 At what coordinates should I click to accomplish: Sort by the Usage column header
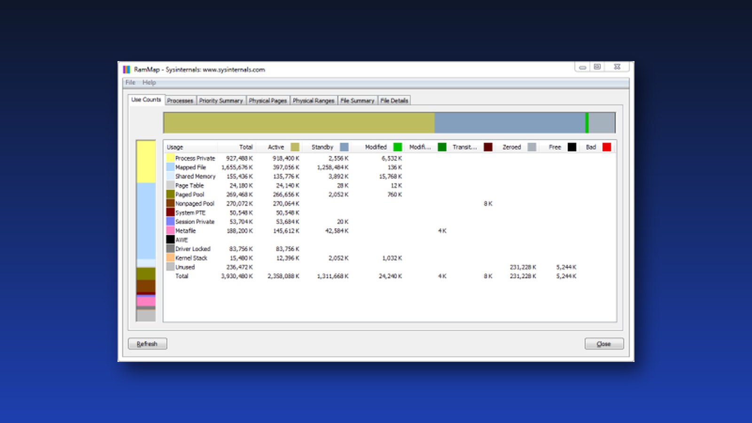(190, 147)
